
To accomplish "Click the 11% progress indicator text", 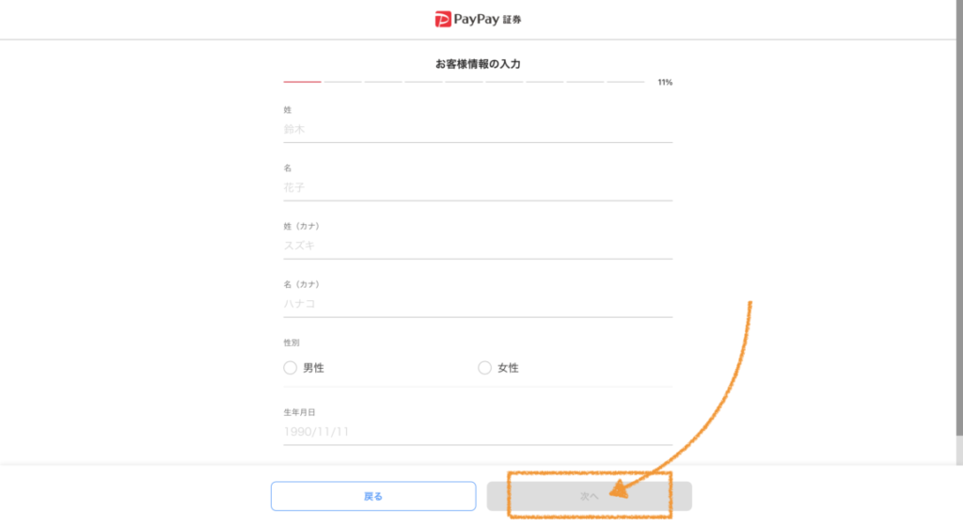I will click(665, 82).
